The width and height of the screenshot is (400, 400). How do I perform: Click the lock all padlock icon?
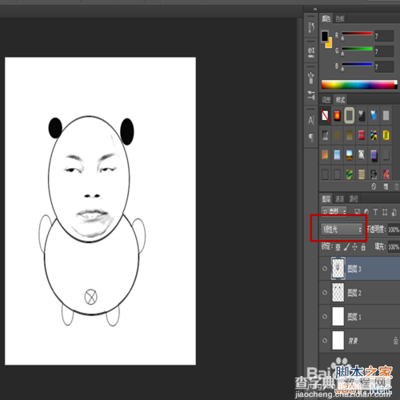(x=363, y=247)
